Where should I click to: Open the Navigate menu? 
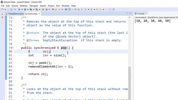pyautogui.click(x=34, y=6)
